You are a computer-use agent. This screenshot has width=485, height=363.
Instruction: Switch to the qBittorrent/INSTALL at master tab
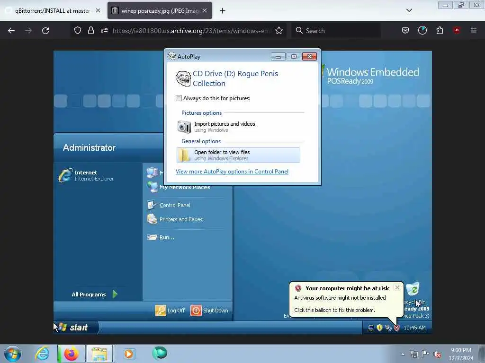[x=53, y=10]
